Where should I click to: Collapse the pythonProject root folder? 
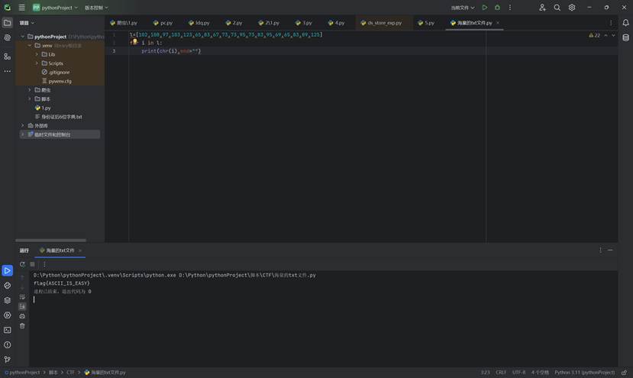tap(23, 37)
